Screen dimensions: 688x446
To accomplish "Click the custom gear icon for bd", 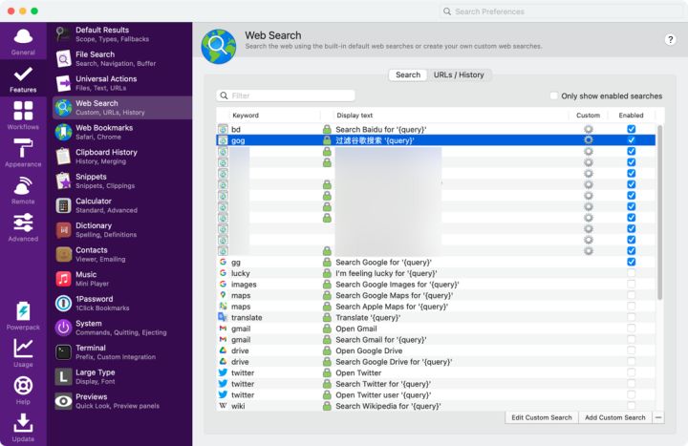I will pyautogui.click(x=589, y=129).
